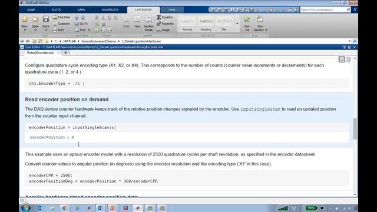Click Go To in the Navigate group

[x=81, y=24]
